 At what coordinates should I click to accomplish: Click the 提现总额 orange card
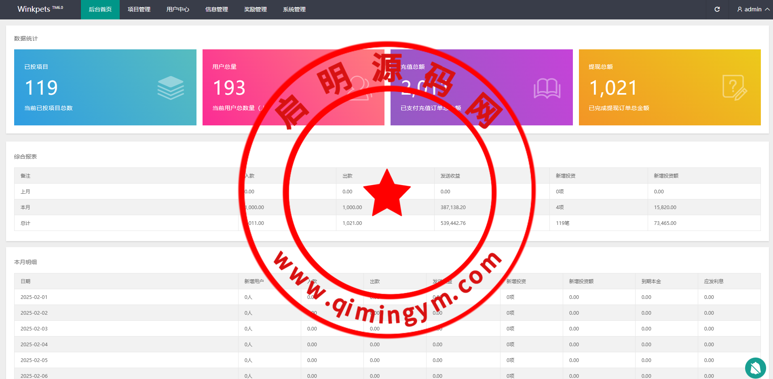point(670,87)
